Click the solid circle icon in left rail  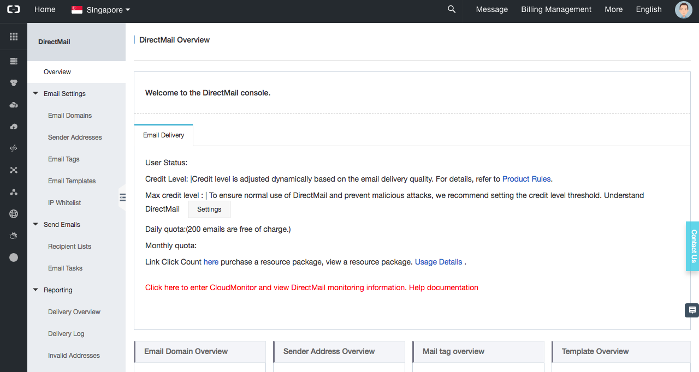tap(14, 257)
